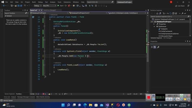Click the red stop recording button
Screen dimensions: 192x108
pyautogui.click(x=149, y=97)
